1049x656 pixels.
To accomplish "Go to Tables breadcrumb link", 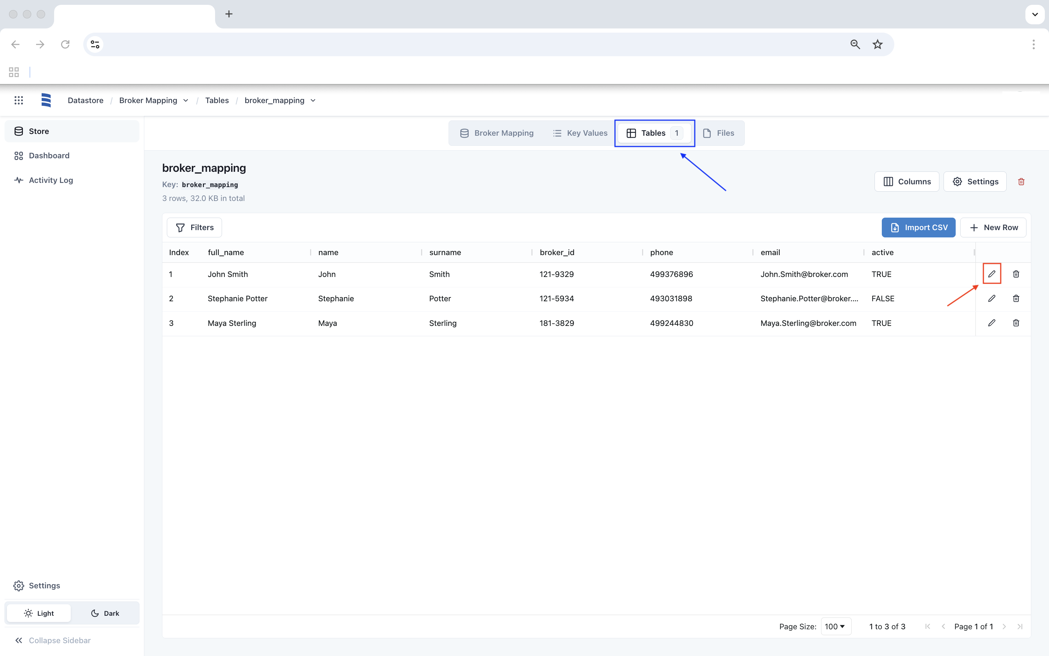I will (x=217, y=100).
